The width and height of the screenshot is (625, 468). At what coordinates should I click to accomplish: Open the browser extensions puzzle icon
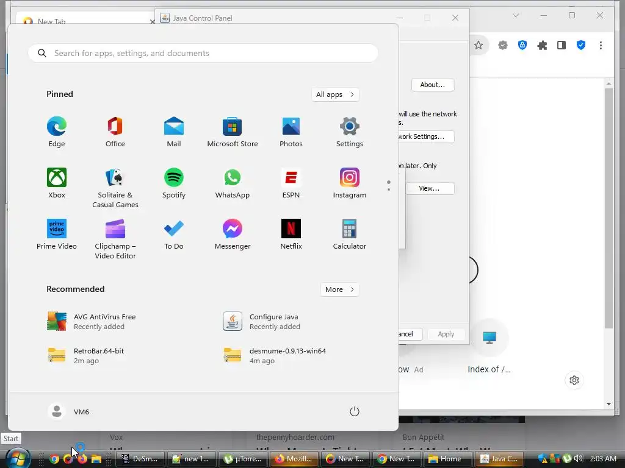(542, 45)
